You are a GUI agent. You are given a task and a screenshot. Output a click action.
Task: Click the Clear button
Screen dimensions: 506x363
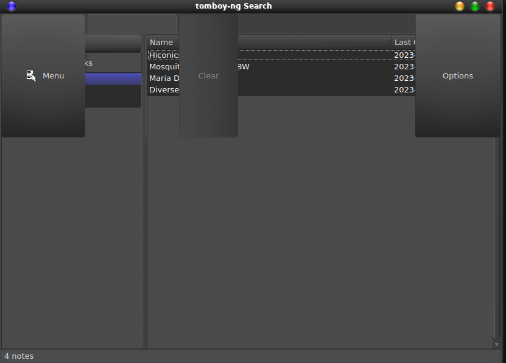208,76
